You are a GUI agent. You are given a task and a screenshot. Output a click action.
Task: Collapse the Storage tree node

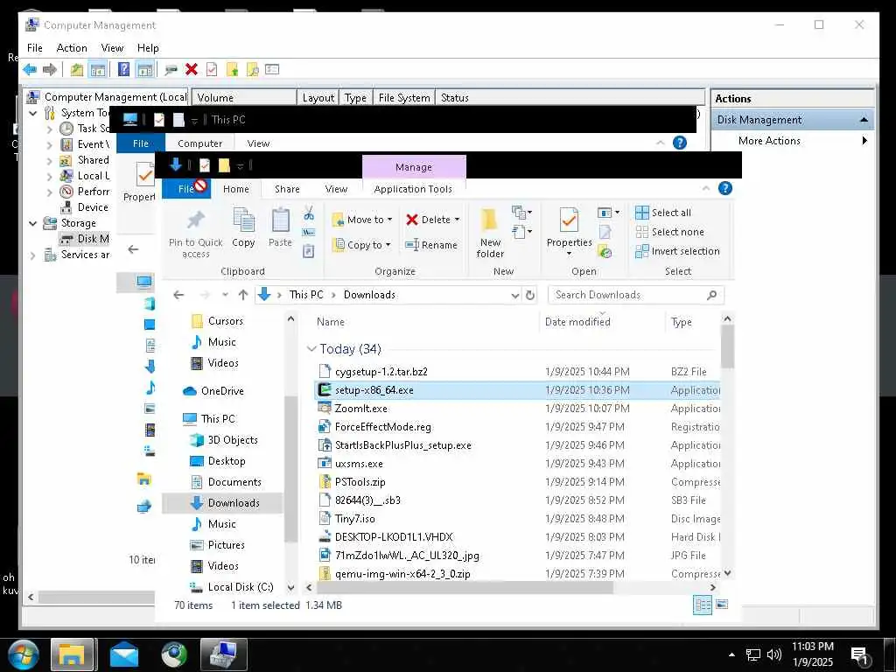(33, 223)
